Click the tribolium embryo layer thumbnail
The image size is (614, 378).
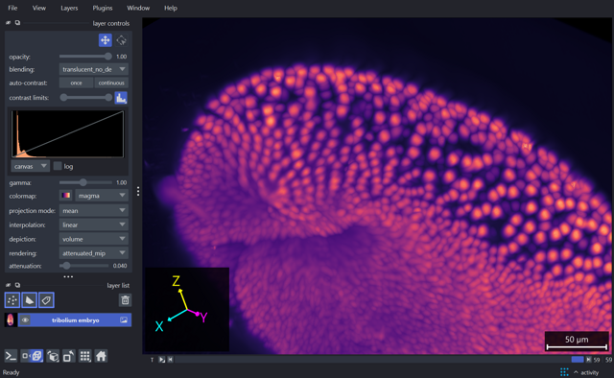coord(11,320)
